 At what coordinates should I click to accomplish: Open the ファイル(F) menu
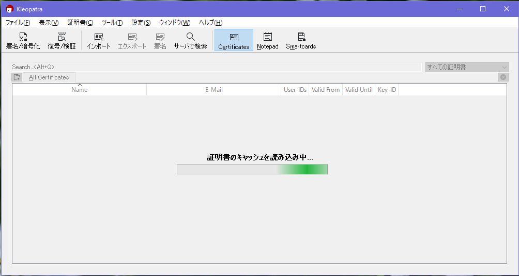pos(18,23)
